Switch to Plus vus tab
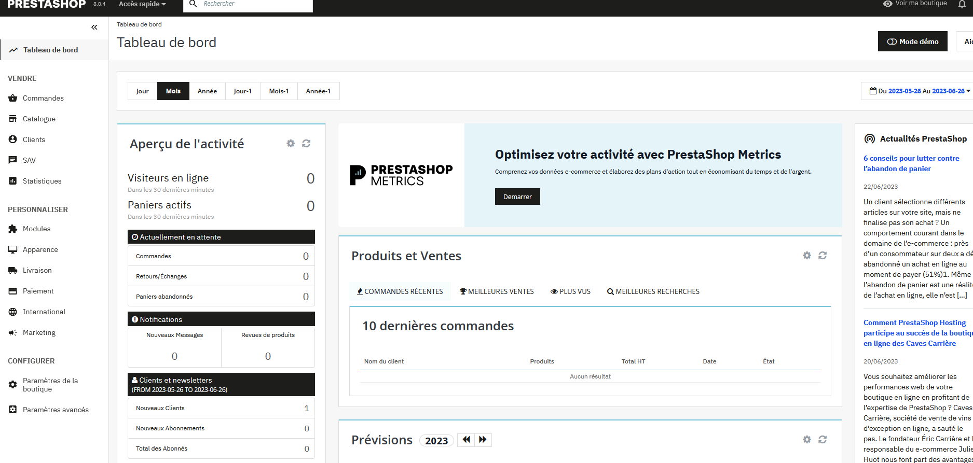This screenshot has height=463, width=973. click(570, 291)
